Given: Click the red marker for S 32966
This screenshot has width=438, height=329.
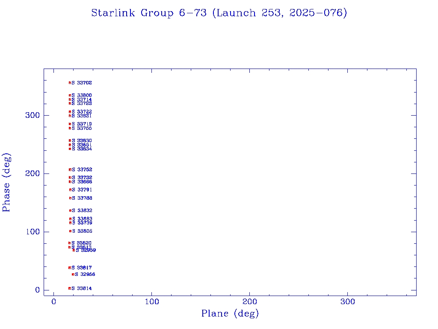Looking at the screenshot, I should (73, 274).
